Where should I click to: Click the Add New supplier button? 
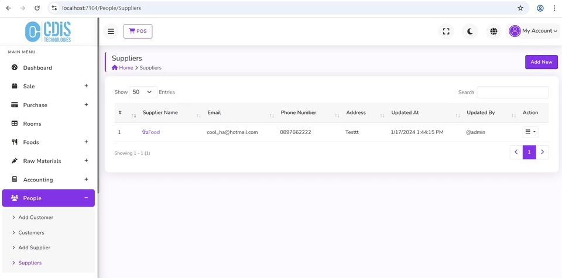click(541, 62)
